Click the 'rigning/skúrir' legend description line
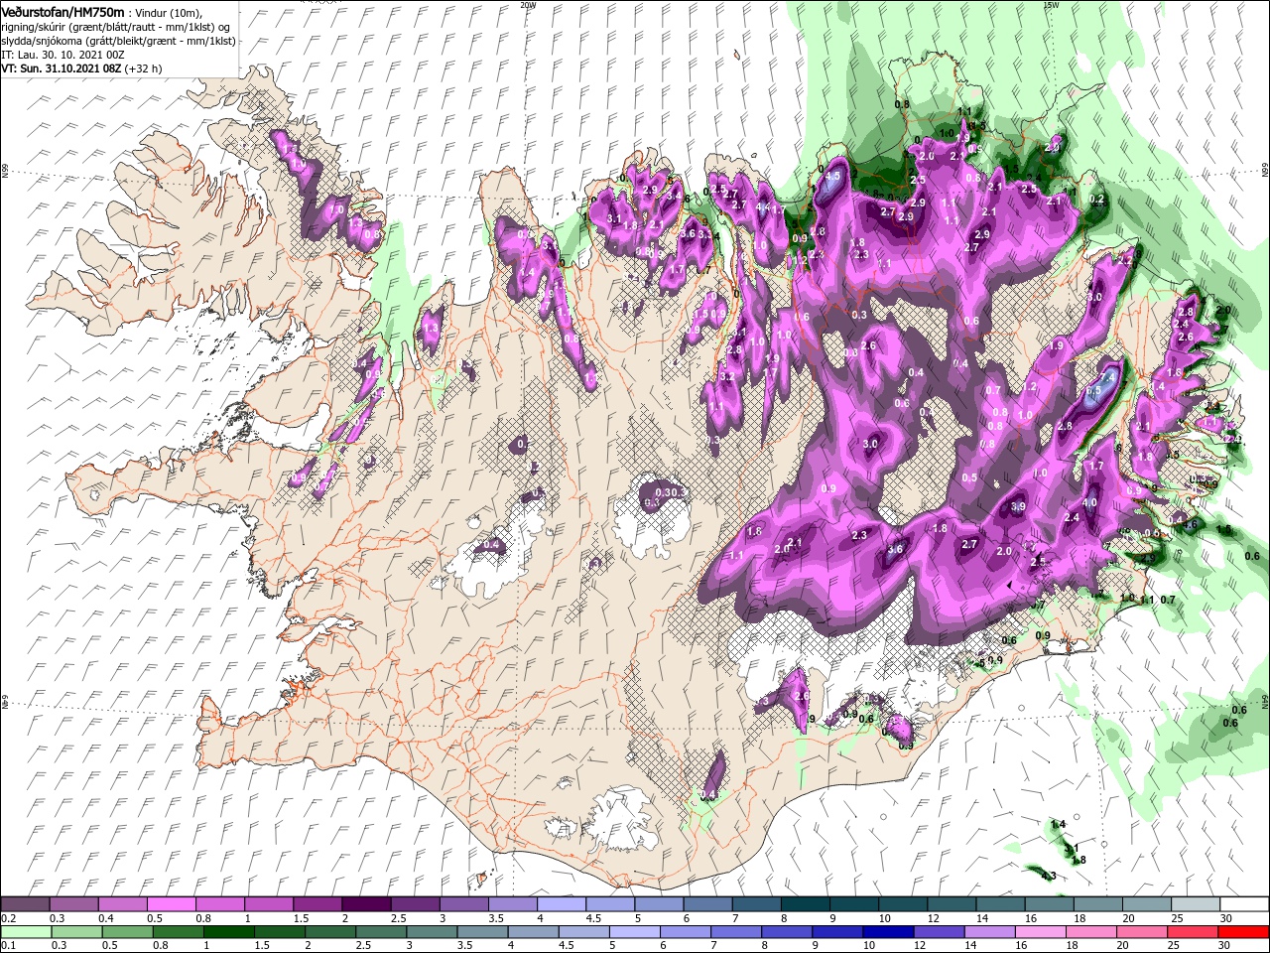This screenshot has width=1270, height=953. [x=115, y=27]
